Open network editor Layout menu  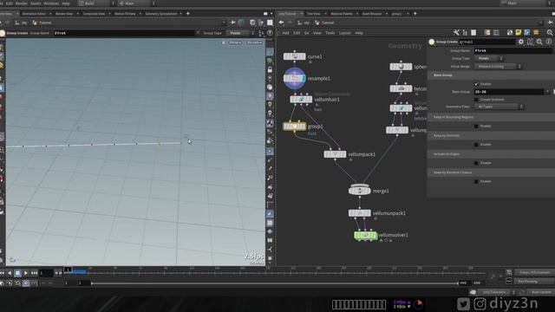click(344, 33)
